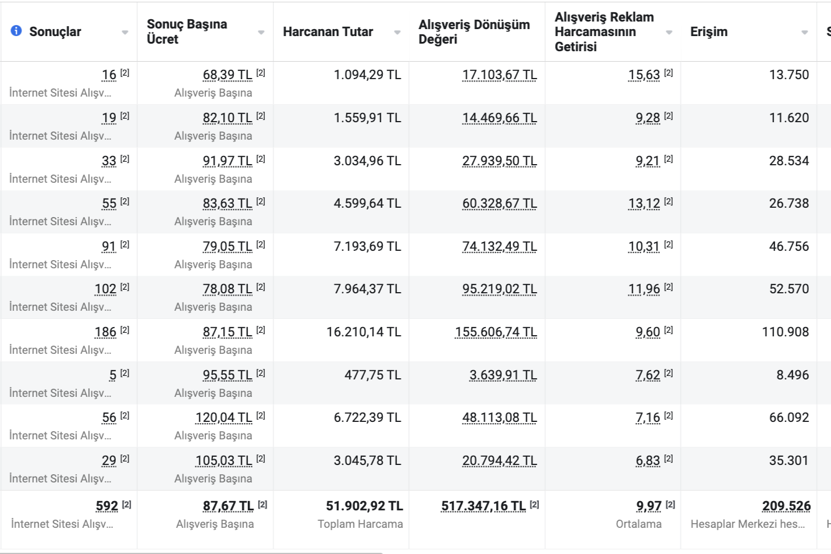Click the total reach value 209.526
Screen dimensions: 831x554
786,506
